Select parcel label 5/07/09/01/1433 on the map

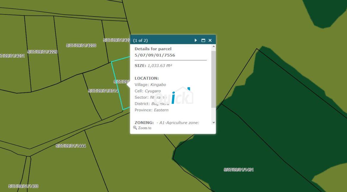[x=23, y=186]
